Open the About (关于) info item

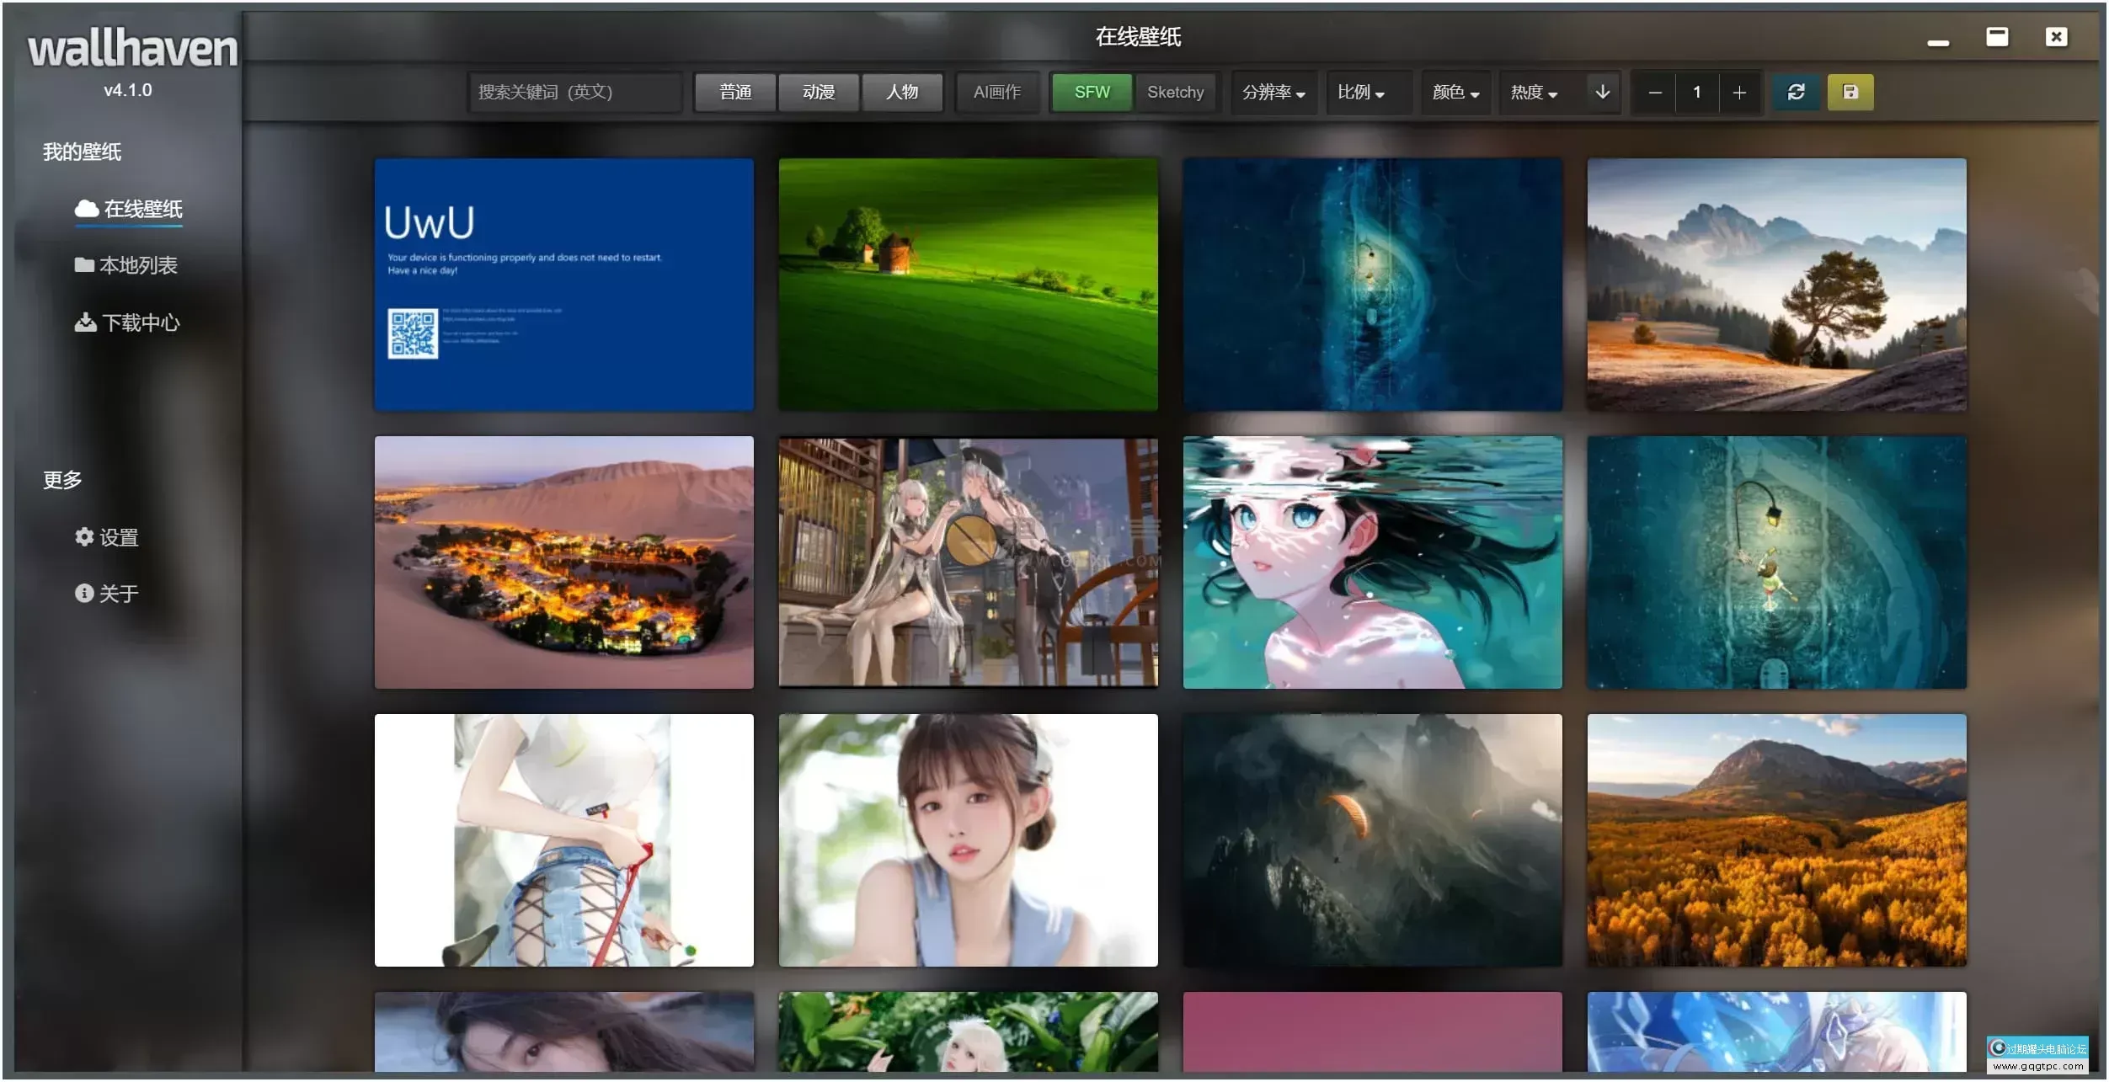(x=107, y=594)
